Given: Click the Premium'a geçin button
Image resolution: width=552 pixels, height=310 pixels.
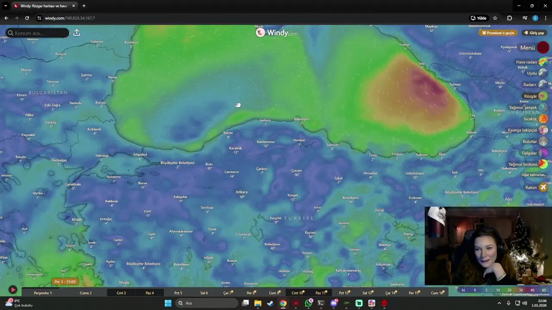Looking at the screenshot, I should click(498, 33).
